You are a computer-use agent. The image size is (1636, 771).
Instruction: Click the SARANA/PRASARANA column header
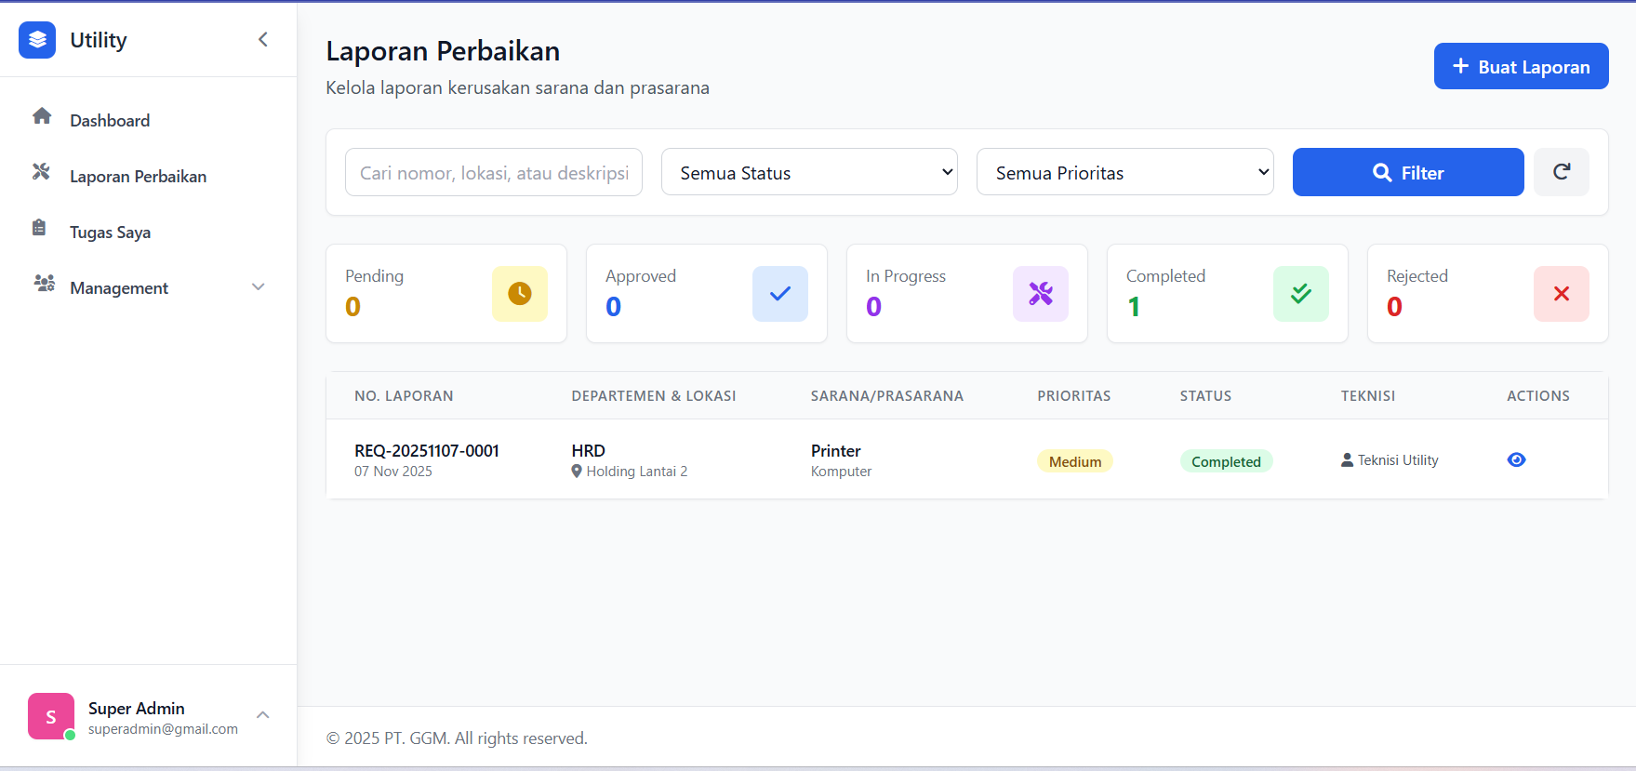(887, 396)
